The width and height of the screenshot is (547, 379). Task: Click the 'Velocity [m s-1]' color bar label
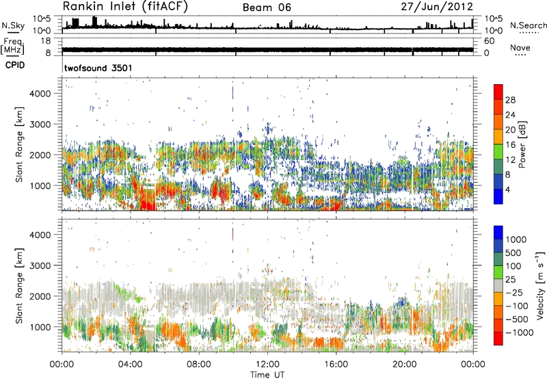coord(540,285)
